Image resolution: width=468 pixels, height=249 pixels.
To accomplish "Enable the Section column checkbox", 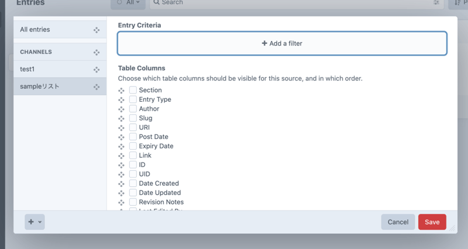I will coord(133,90).
